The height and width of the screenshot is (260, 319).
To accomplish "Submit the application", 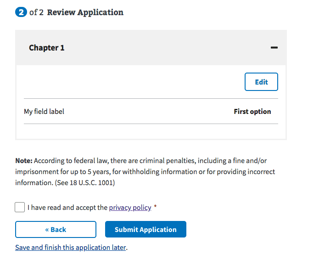I will 146,230.
